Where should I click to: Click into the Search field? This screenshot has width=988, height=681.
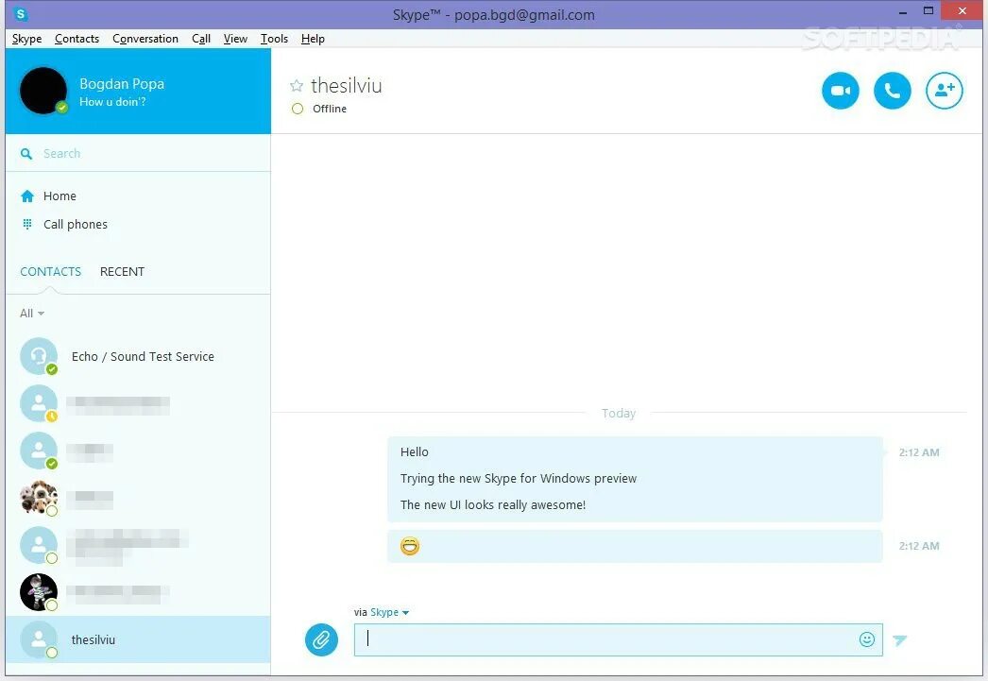138,154
